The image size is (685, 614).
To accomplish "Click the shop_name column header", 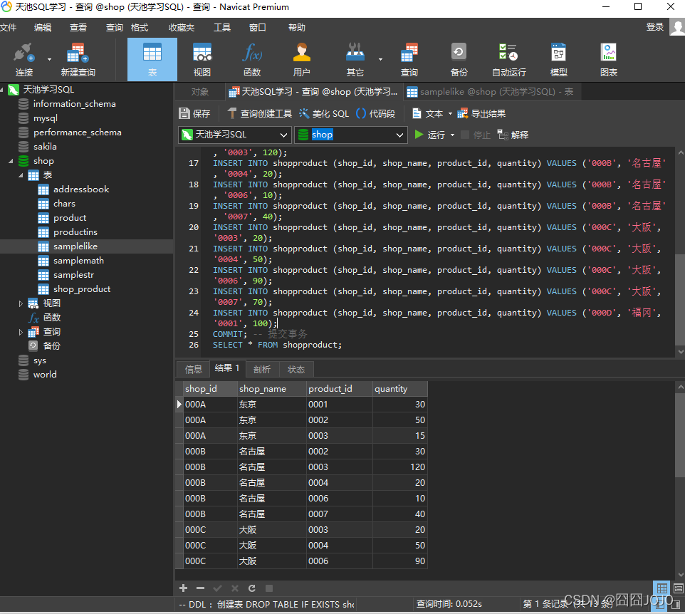I will [272, 388].
